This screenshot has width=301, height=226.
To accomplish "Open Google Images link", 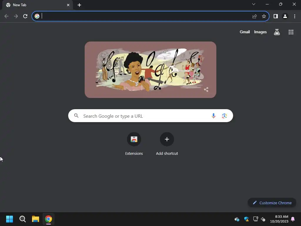I will (260, 32).
